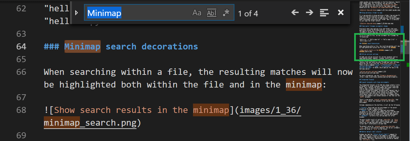Enable Find in Selection icon

(324, 13)
